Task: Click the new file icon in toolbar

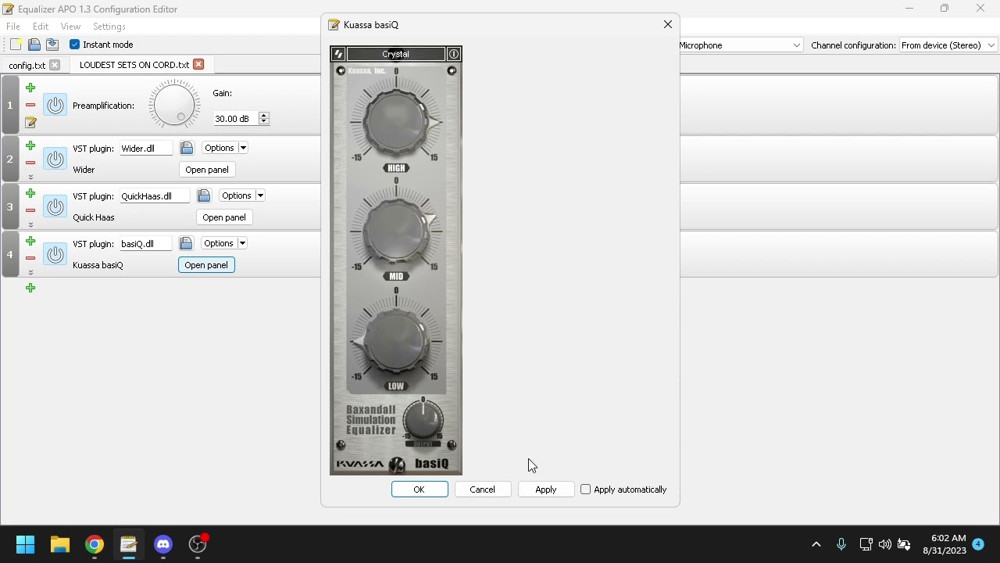Action: click(16, 45)
